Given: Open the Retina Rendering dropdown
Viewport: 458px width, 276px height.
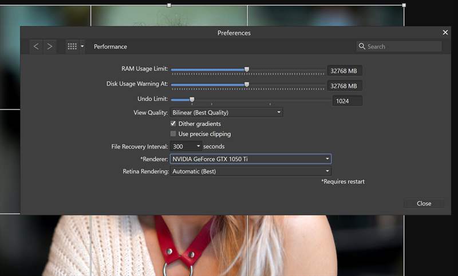Looking at the screenshot, I should click(251, 171).
